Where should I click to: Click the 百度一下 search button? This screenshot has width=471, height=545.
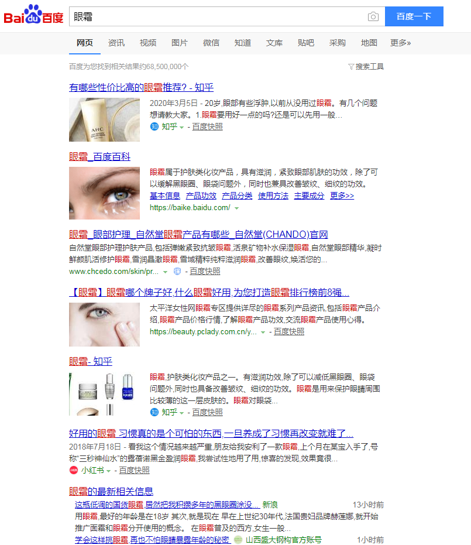click(414, 16)
